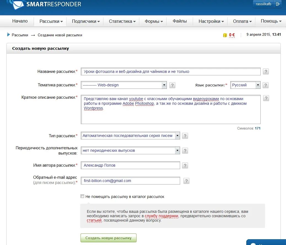Open the Периодичность выпусков dropdown
286x245 pixels.
130,150
